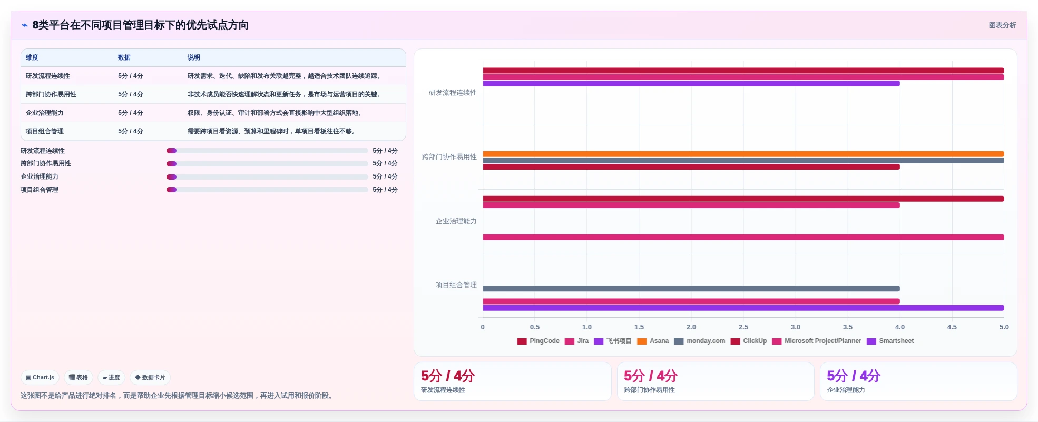The image size is (1038, 422).
Task: Click description starting 非技术成员能否快速理解
Action: click(285, 94)
